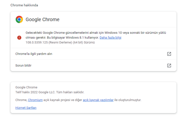The width and height of the screenshot is (196, 119).
Task: Follow the "Chromium" hyperlink
Action: (35, 100)
